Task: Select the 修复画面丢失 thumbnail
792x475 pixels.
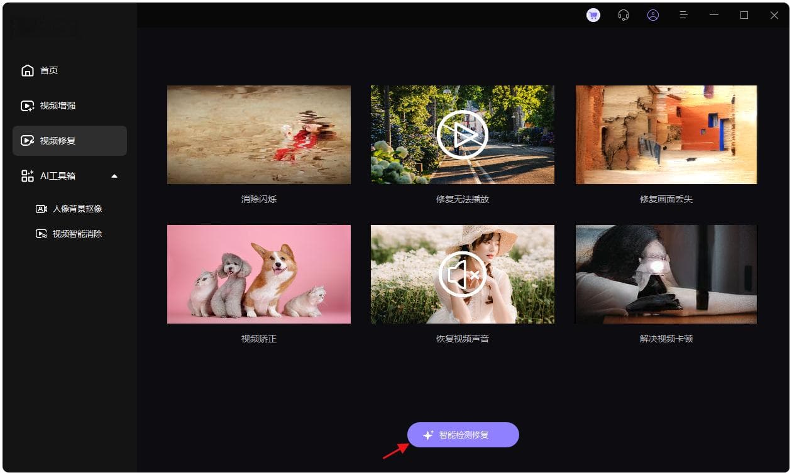Action: (666, 134)
